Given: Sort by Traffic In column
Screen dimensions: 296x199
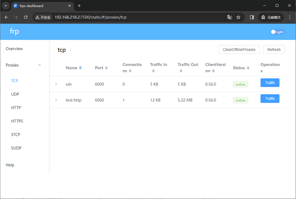Looking at the screenshot, I should tap(158, 65).
